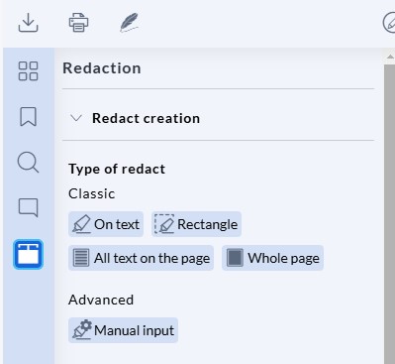Viewport: 395px width, 364px height.
Task: Click the Redact creation heading text
Action: click(146, 118)
